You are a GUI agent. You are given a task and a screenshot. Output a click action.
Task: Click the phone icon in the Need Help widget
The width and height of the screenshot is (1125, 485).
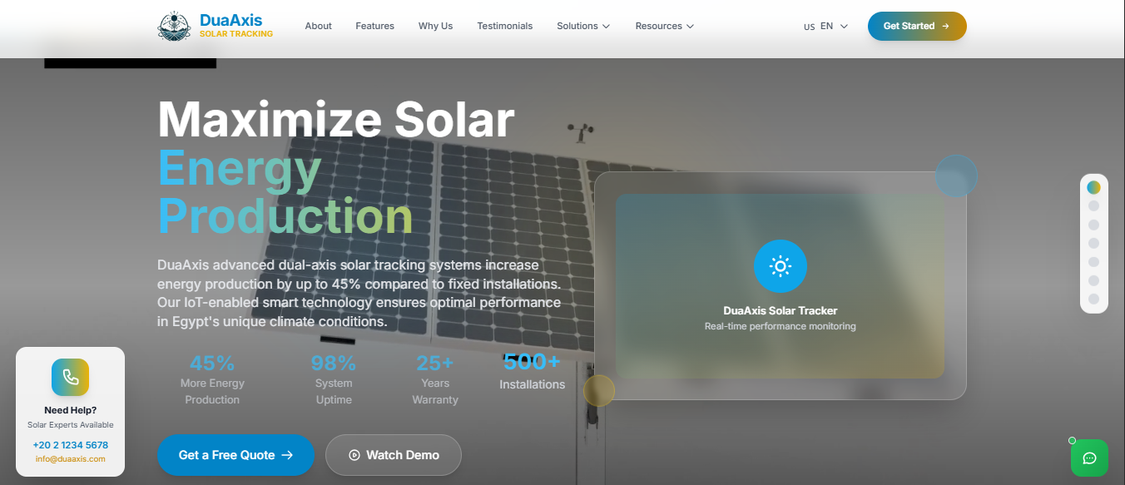[70, 378]
